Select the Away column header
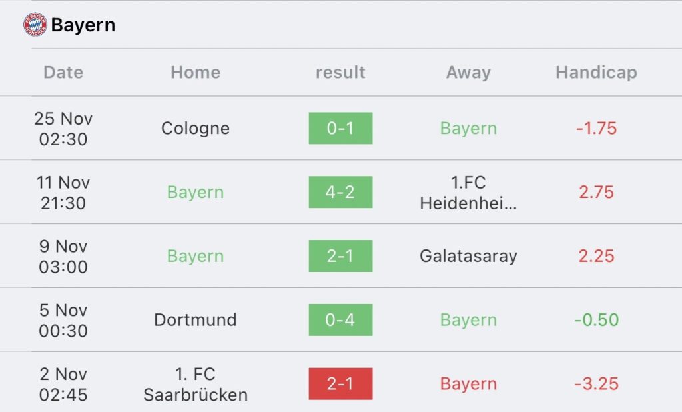 tap(468, 72)
